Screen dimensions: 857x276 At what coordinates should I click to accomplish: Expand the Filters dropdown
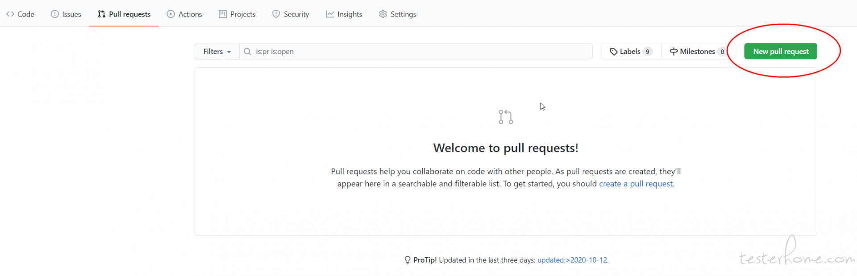click(x=217, y=51)
